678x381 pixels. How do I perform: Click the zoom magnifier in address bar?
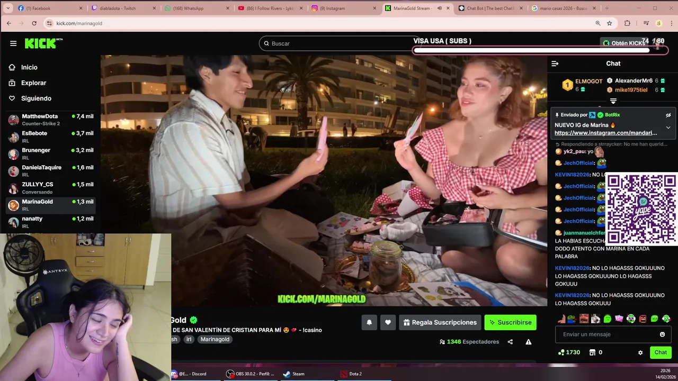coord(598,23)
